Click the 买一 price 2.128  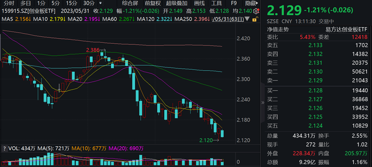pyautogui.click(x=315, y=90)
